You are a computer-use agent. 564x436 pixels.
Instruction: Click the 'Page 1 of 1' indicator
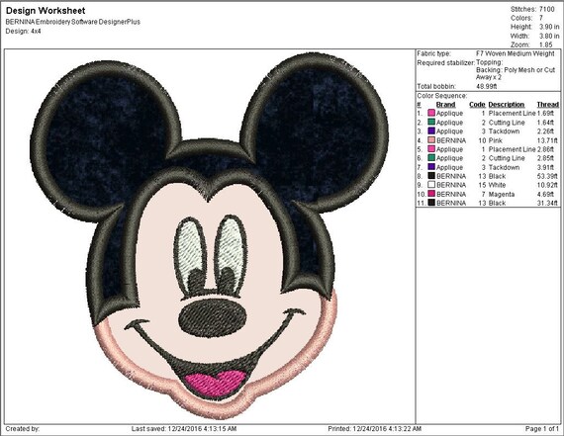(x=542, y=429)
